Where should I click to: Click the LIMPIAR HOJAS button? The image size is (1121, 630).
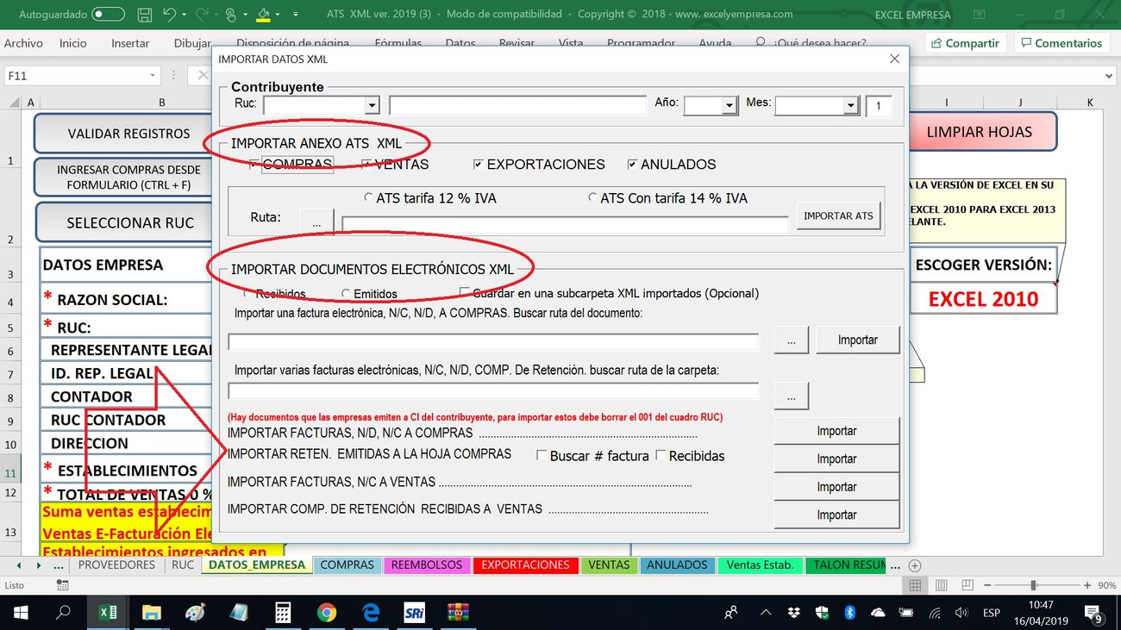pyautogui.click(x=980, y=132)
